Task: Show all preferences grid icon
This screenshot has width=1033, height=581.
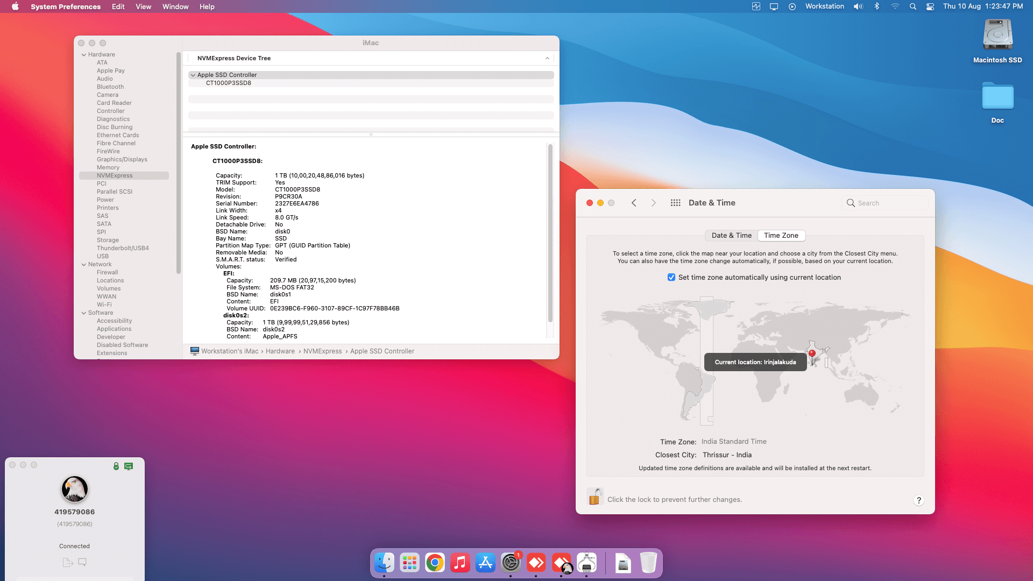Action: click(x=676, y=203)
